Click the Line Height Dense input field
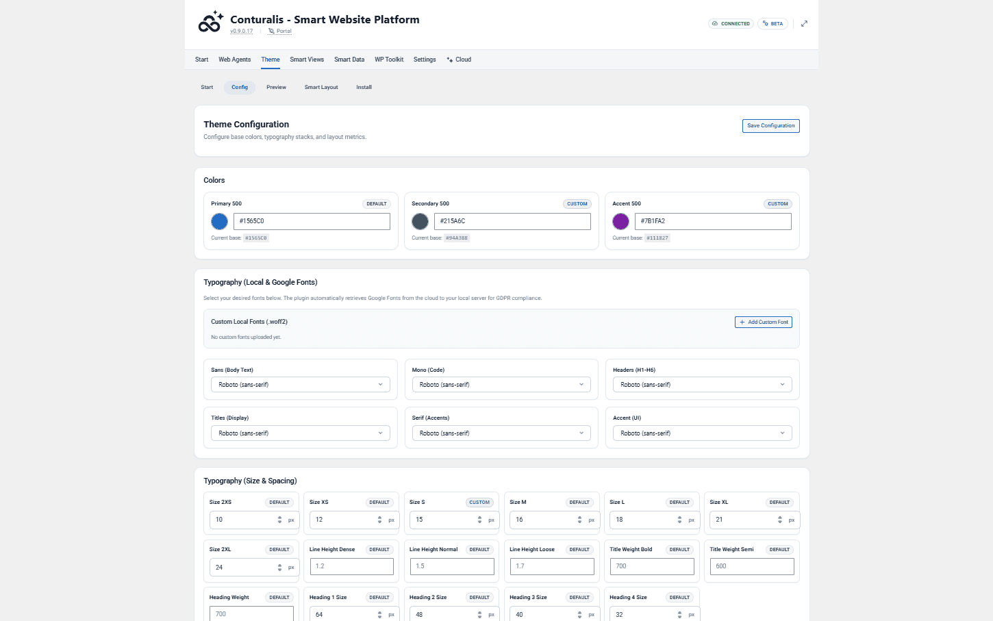 tap(352, 566)
